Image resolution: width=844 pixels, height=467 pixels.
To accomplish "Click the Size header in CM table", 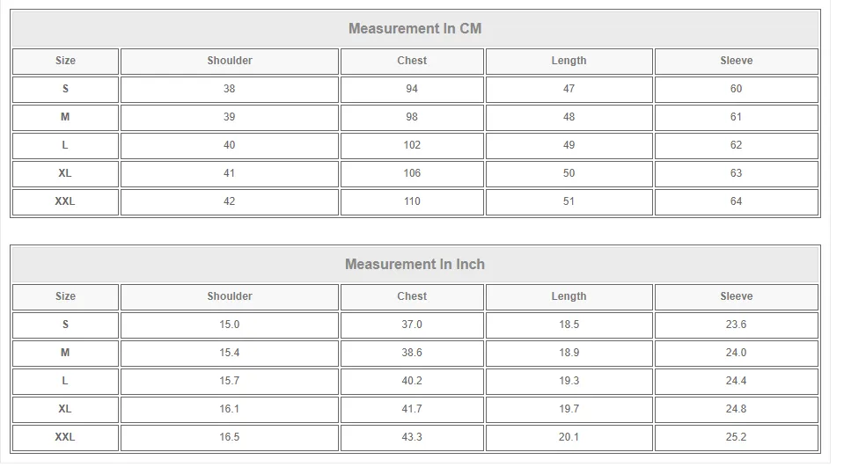I will pyautogui.click(x=65, y=61).
